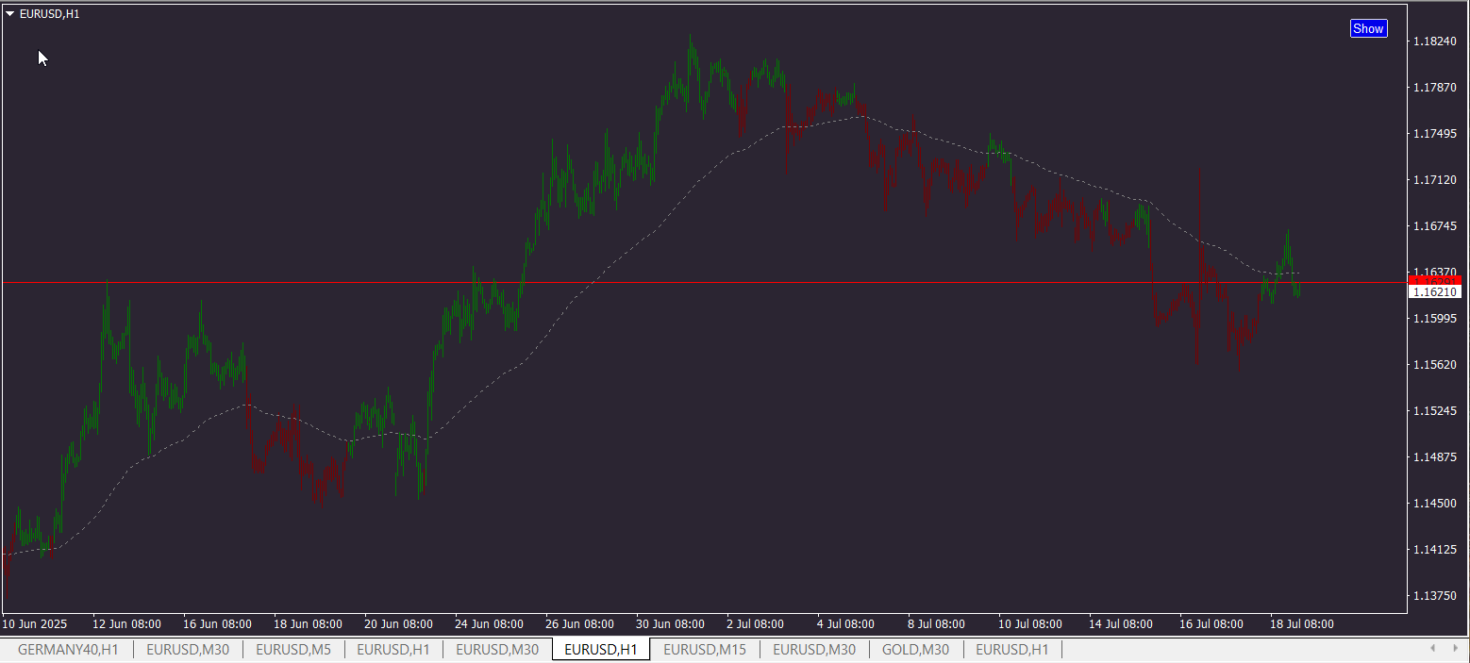Open the EURUSD,H1 chart title dropdown arrow
Viewport: 1470px width, 663px height.
9,14
